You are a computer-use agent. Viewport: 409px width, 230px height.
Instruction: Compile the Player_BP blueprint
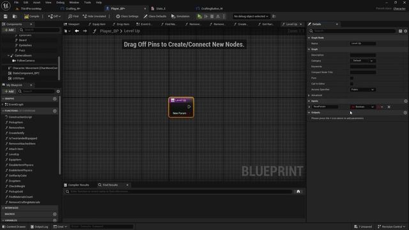pyautogui.click(x=31, y=17)
